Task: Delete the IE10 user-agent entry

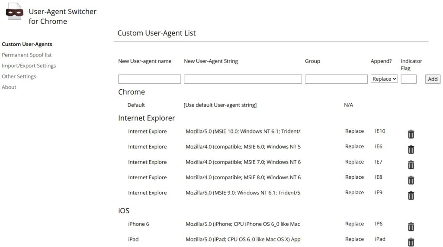Action: 411,134
